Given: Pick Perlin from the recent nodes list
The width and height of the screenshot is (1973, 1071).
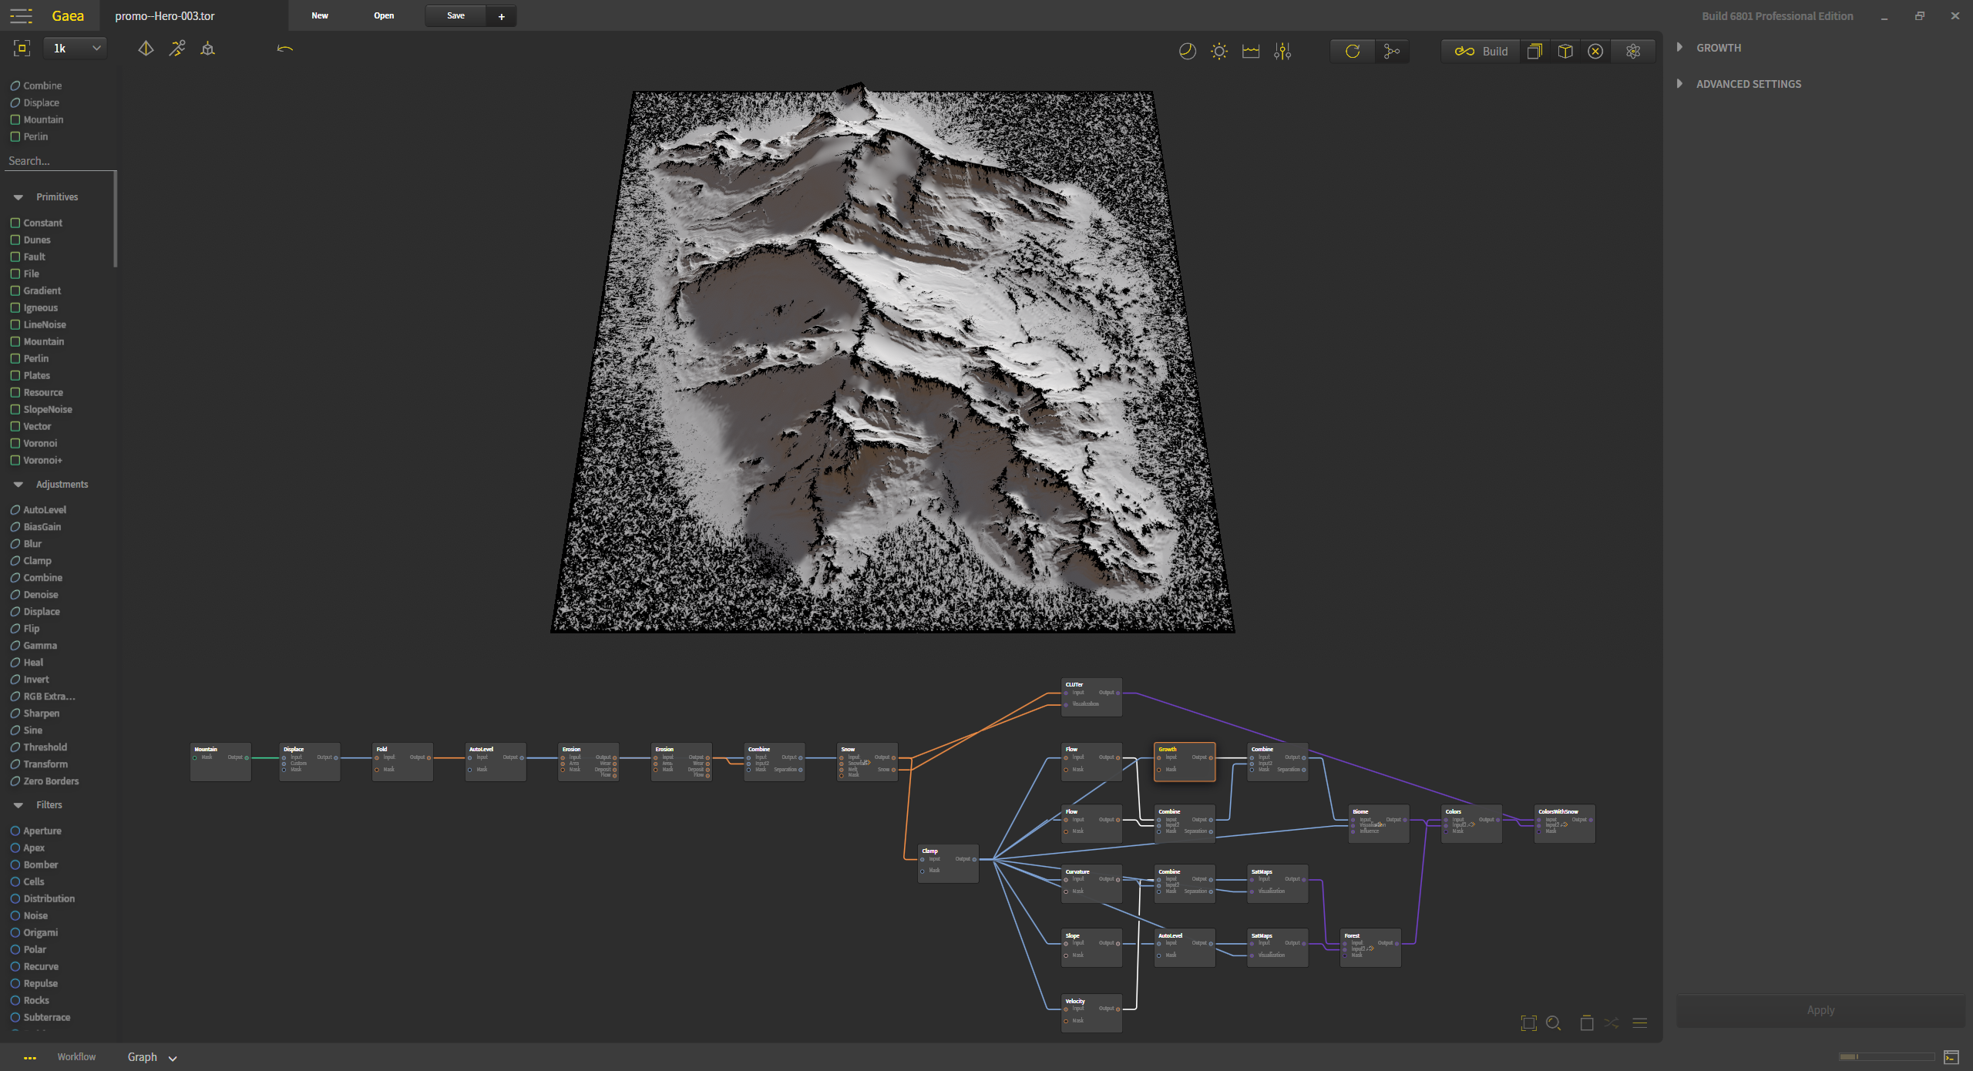Looking at the screenshot, I should click(29, 136).
